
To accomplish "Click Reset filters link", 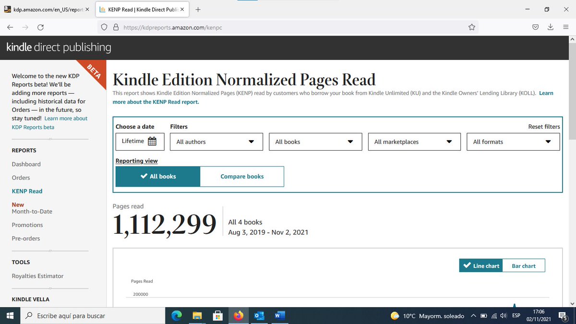I will click(x=544, y=127).
